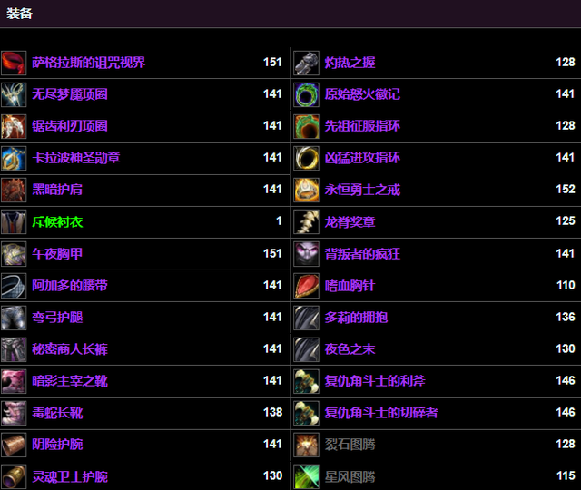Screen dimensions: 581x490
Task: Click the 萨格拉斯的诅咒视界 blindfold icon
Action: pyautogui.click(x=14, y=63)
